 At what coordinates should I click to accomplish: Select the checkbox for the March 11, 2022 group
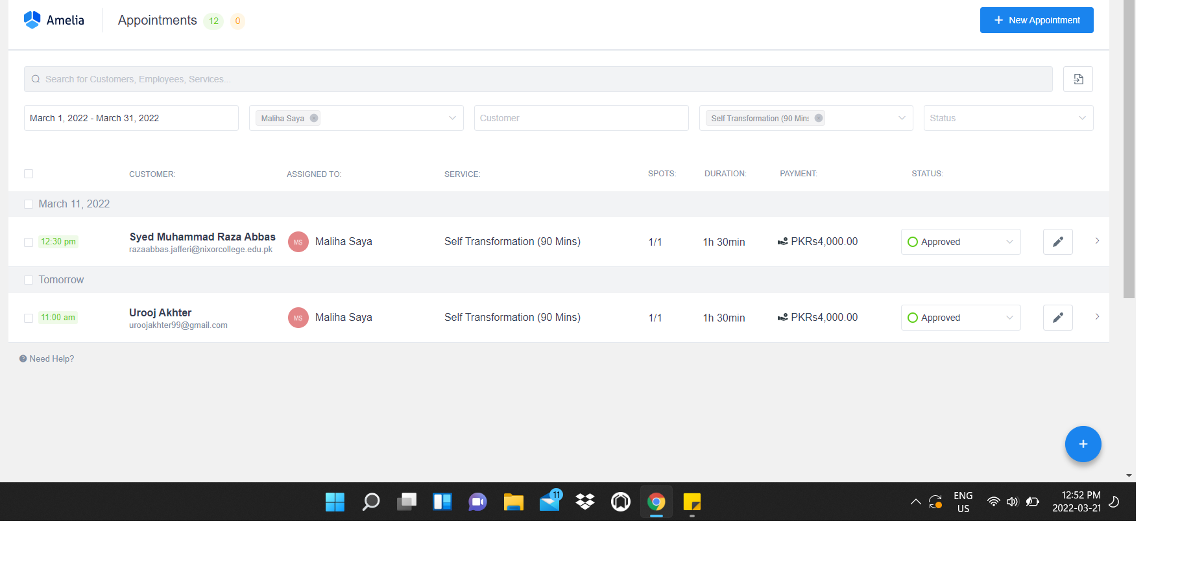click(x=29, y=204)
